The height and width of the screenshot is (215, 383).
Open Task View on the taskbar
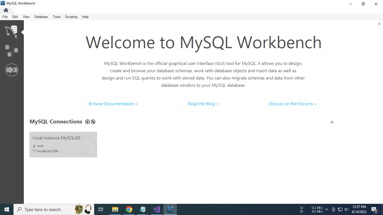(101, 209)
